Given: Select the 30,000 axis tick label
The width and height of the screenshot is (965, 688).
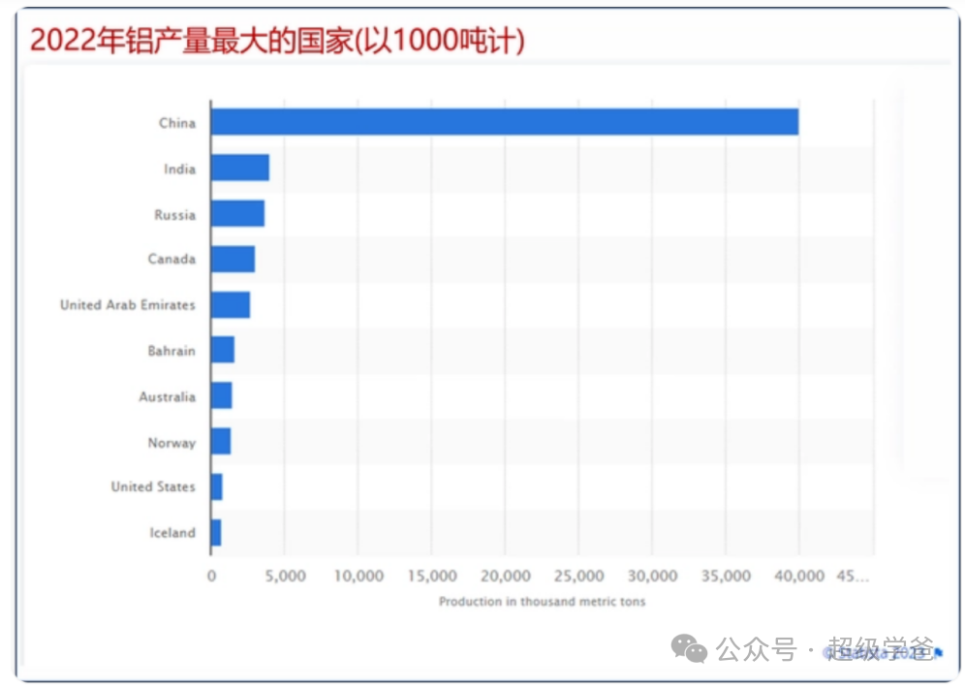Looking at the screenshot, I should pyautogui.click(x=652, y=577).
